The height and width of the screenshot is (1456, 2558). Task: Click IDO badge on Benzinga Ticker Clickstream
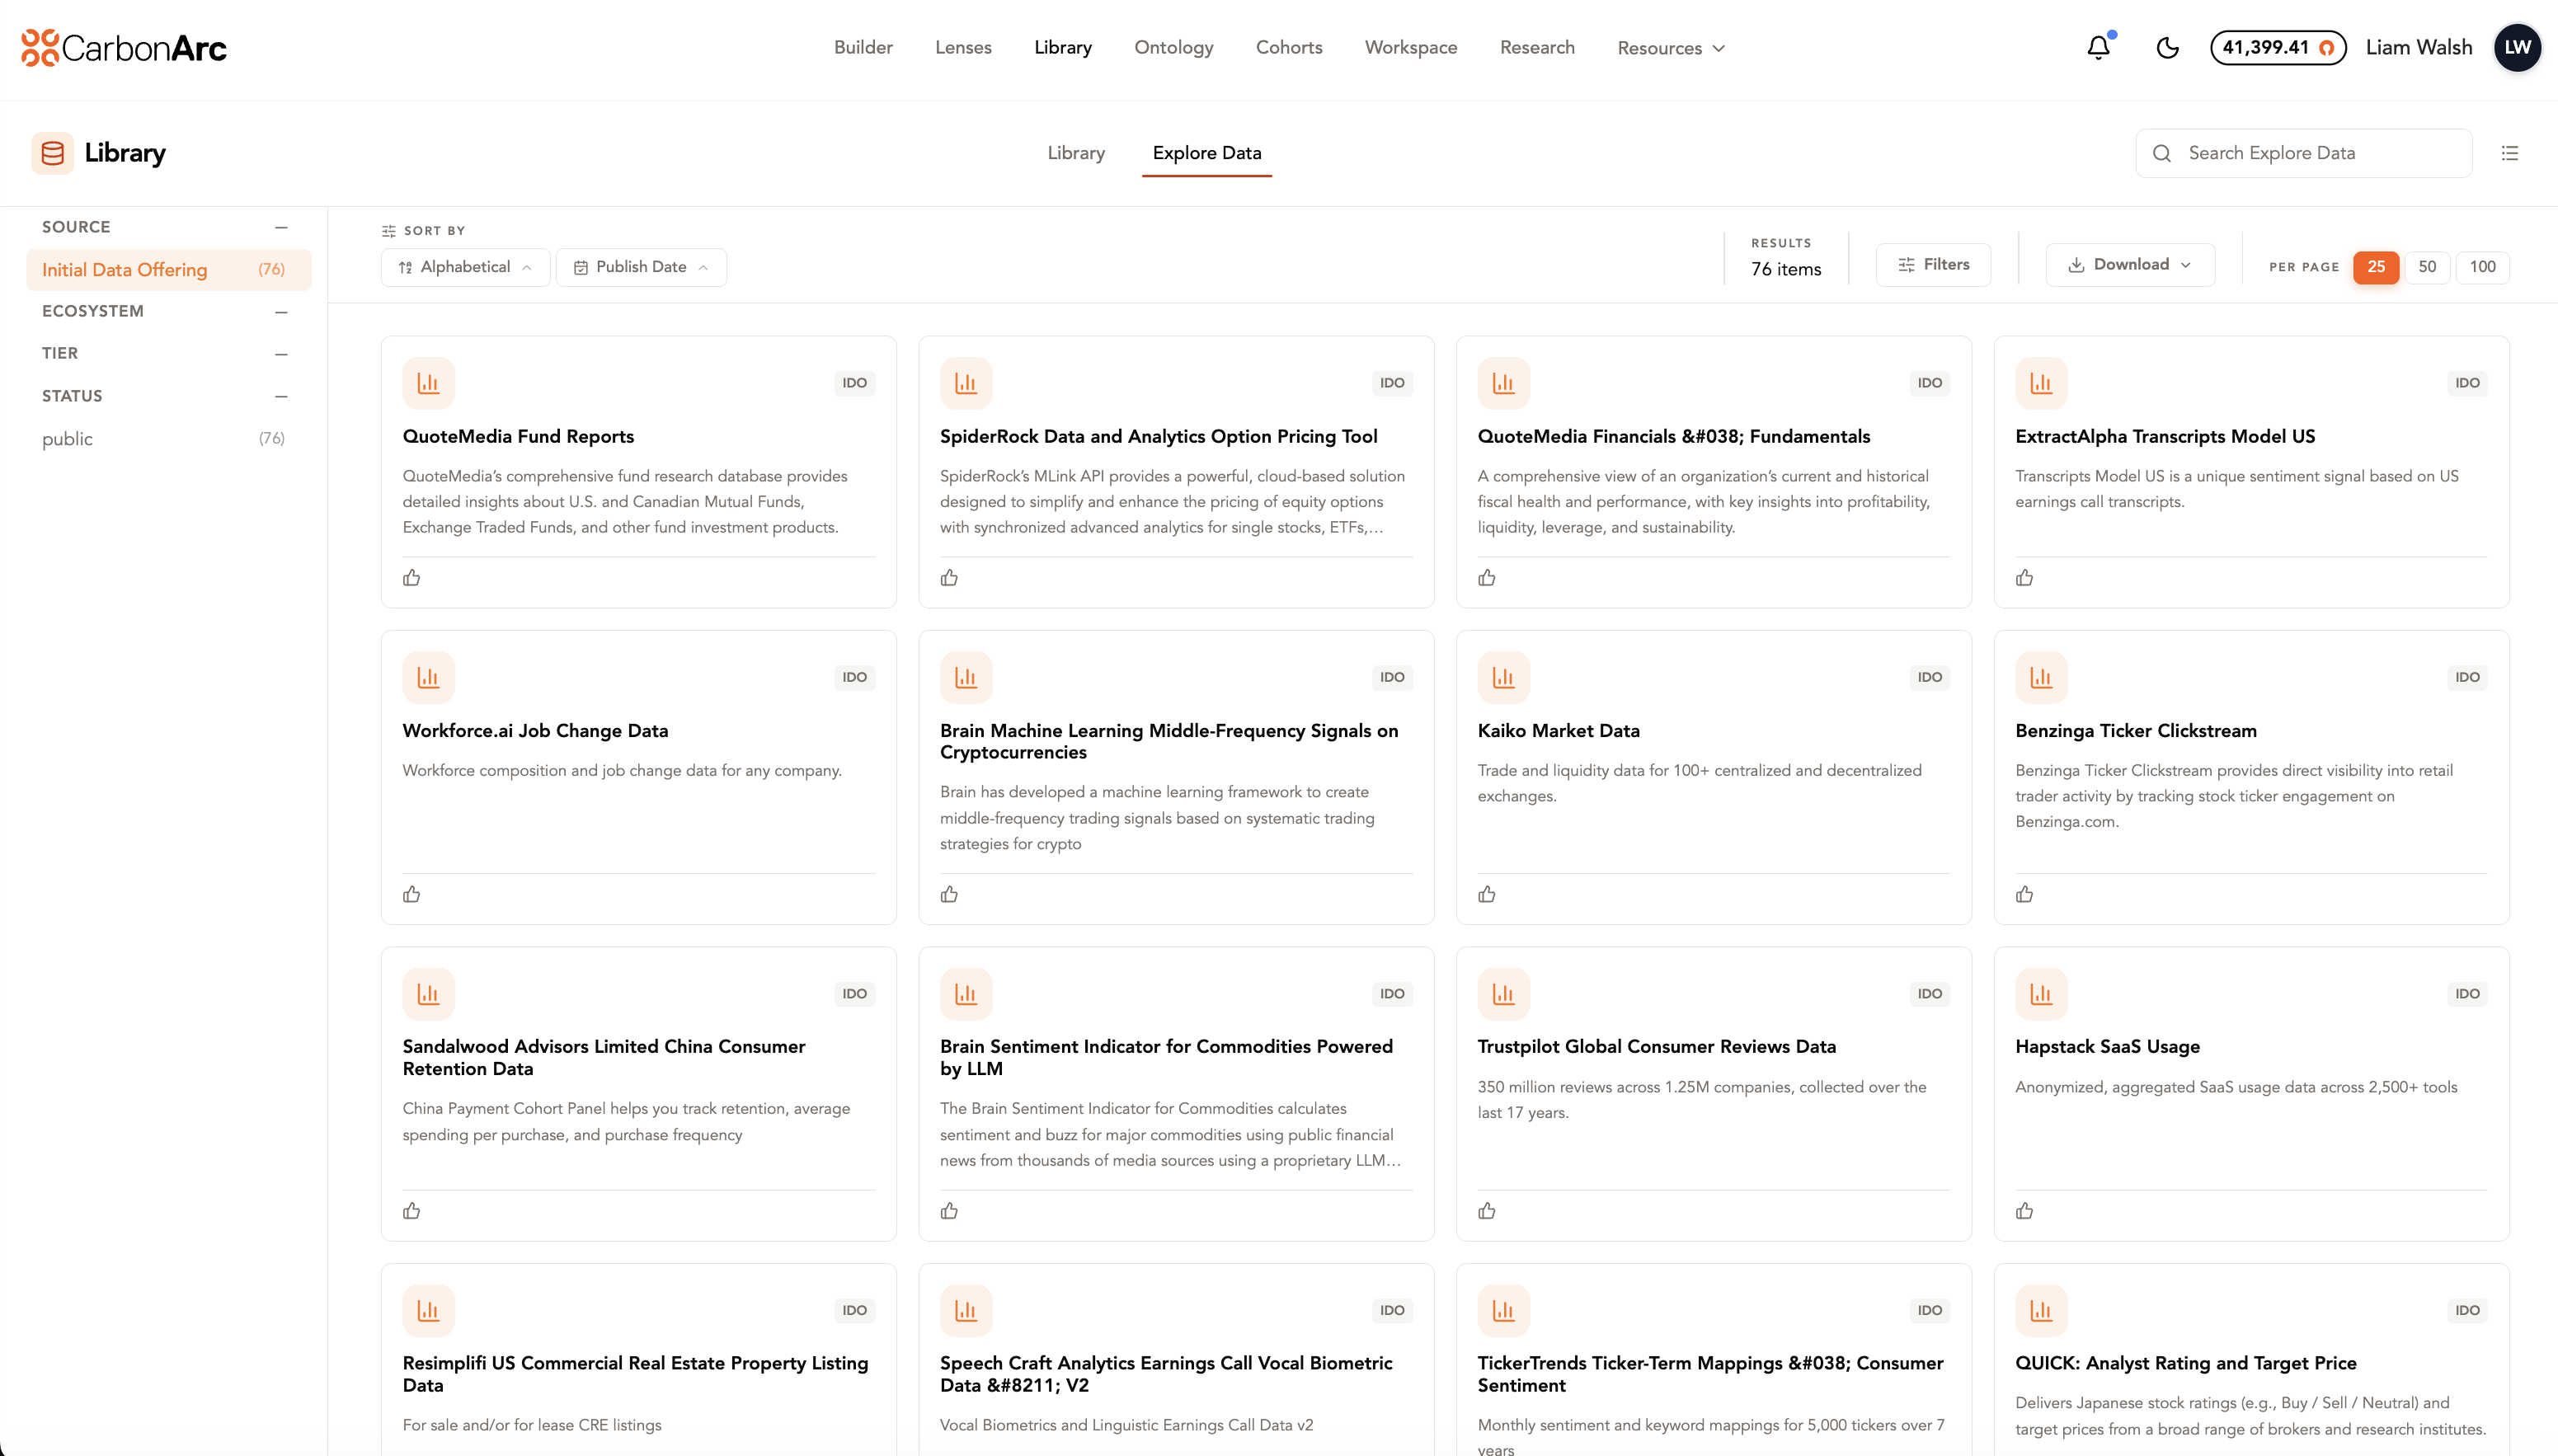coord(2467,677)
